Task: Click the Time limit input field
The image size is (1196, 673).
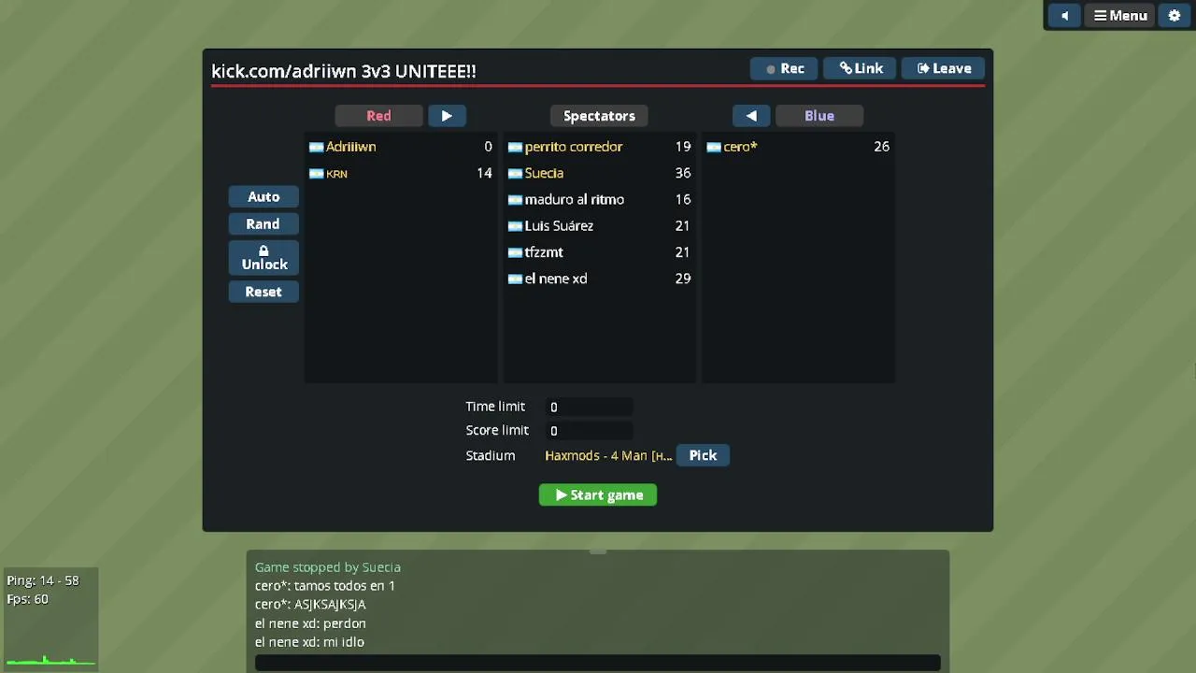Action: [x=590, y=407]
